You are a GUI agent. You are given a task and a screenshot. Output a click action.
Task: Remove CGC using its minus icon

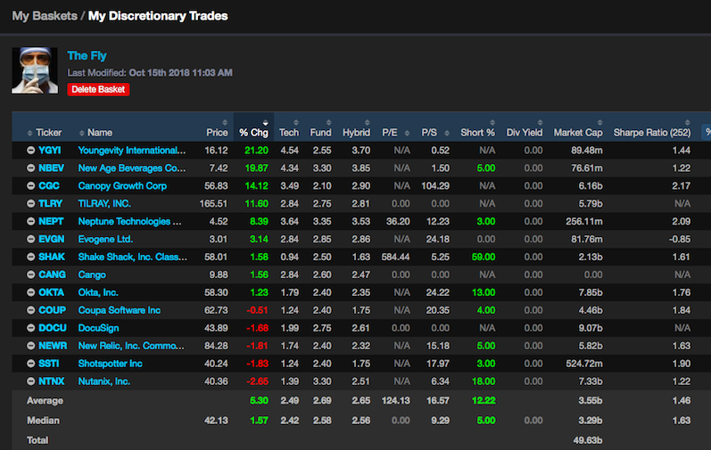pos(31,185)
